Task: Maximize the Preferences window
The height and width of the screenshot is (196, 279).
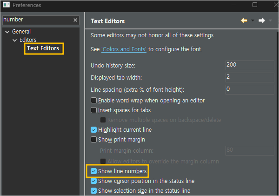Action: pyautogui.click(x=254, y=5)
